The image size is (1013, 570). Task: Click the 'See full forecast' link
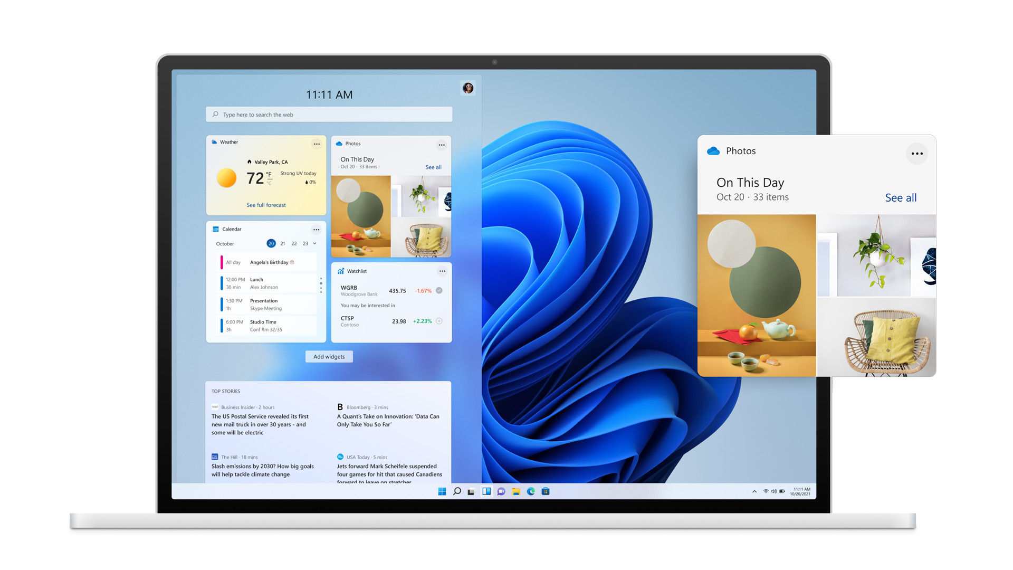pyautogui.click(x=266, y=205)
